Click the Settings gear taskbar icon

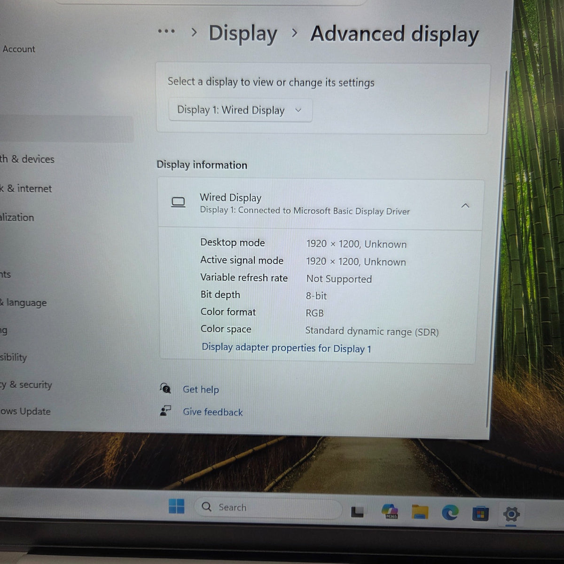pos(511,514)
